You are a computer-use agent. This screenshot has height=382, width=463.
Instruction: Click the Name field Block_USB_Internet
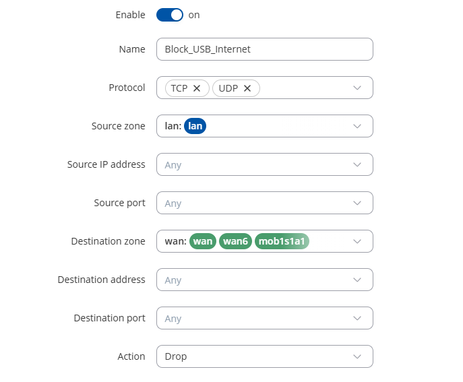tap(264, 50)
